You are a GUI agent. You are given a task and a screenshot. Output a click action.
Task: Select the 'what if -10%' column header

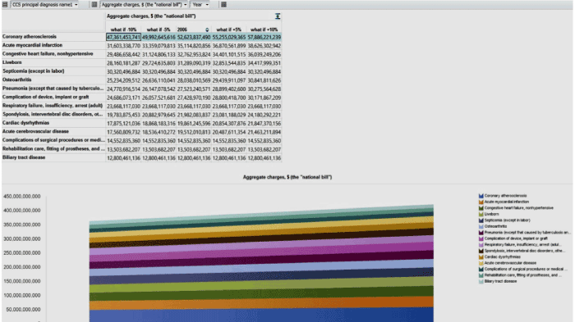click(123, 29)
